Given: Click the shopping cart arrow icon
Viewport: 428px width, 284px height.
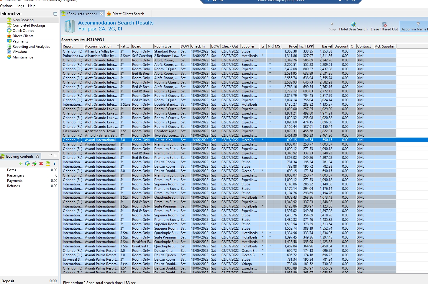Looking at the screenshot, I should pyautogui.click(x=34, y=164).
